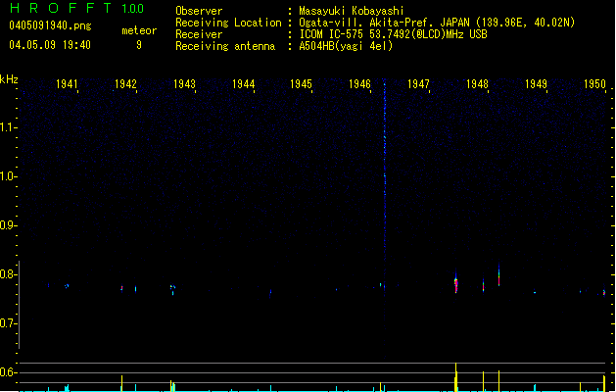Click antenna value A504HB(yagi 4el)
This screenshot has height=392, width=616.
(x=346, y=46)
